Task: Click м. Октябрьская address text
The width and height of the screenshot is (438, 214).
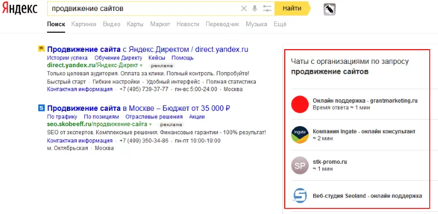Action: point(67,148)
